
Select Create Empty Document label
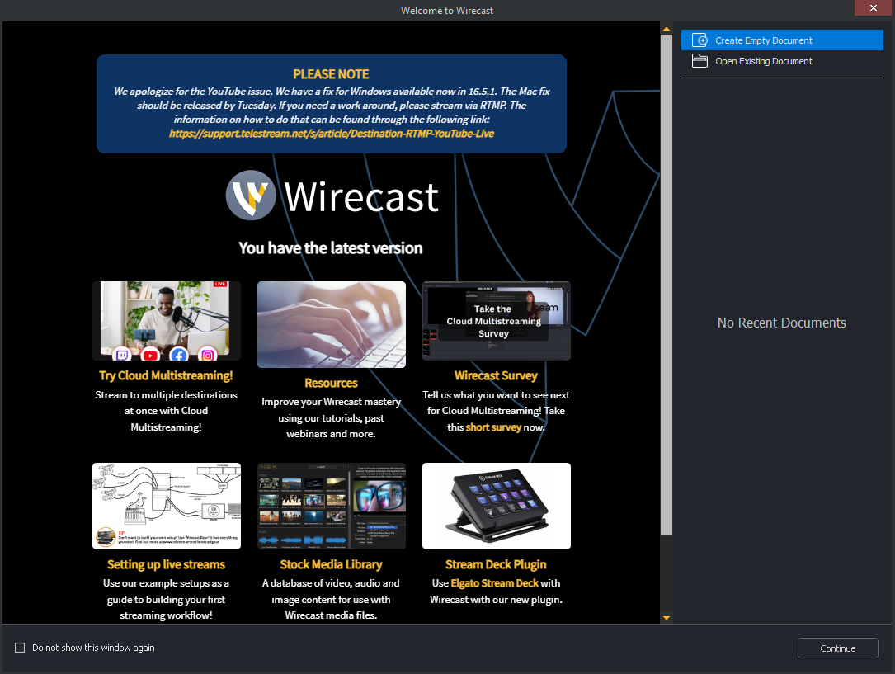[x=764, y=40]
